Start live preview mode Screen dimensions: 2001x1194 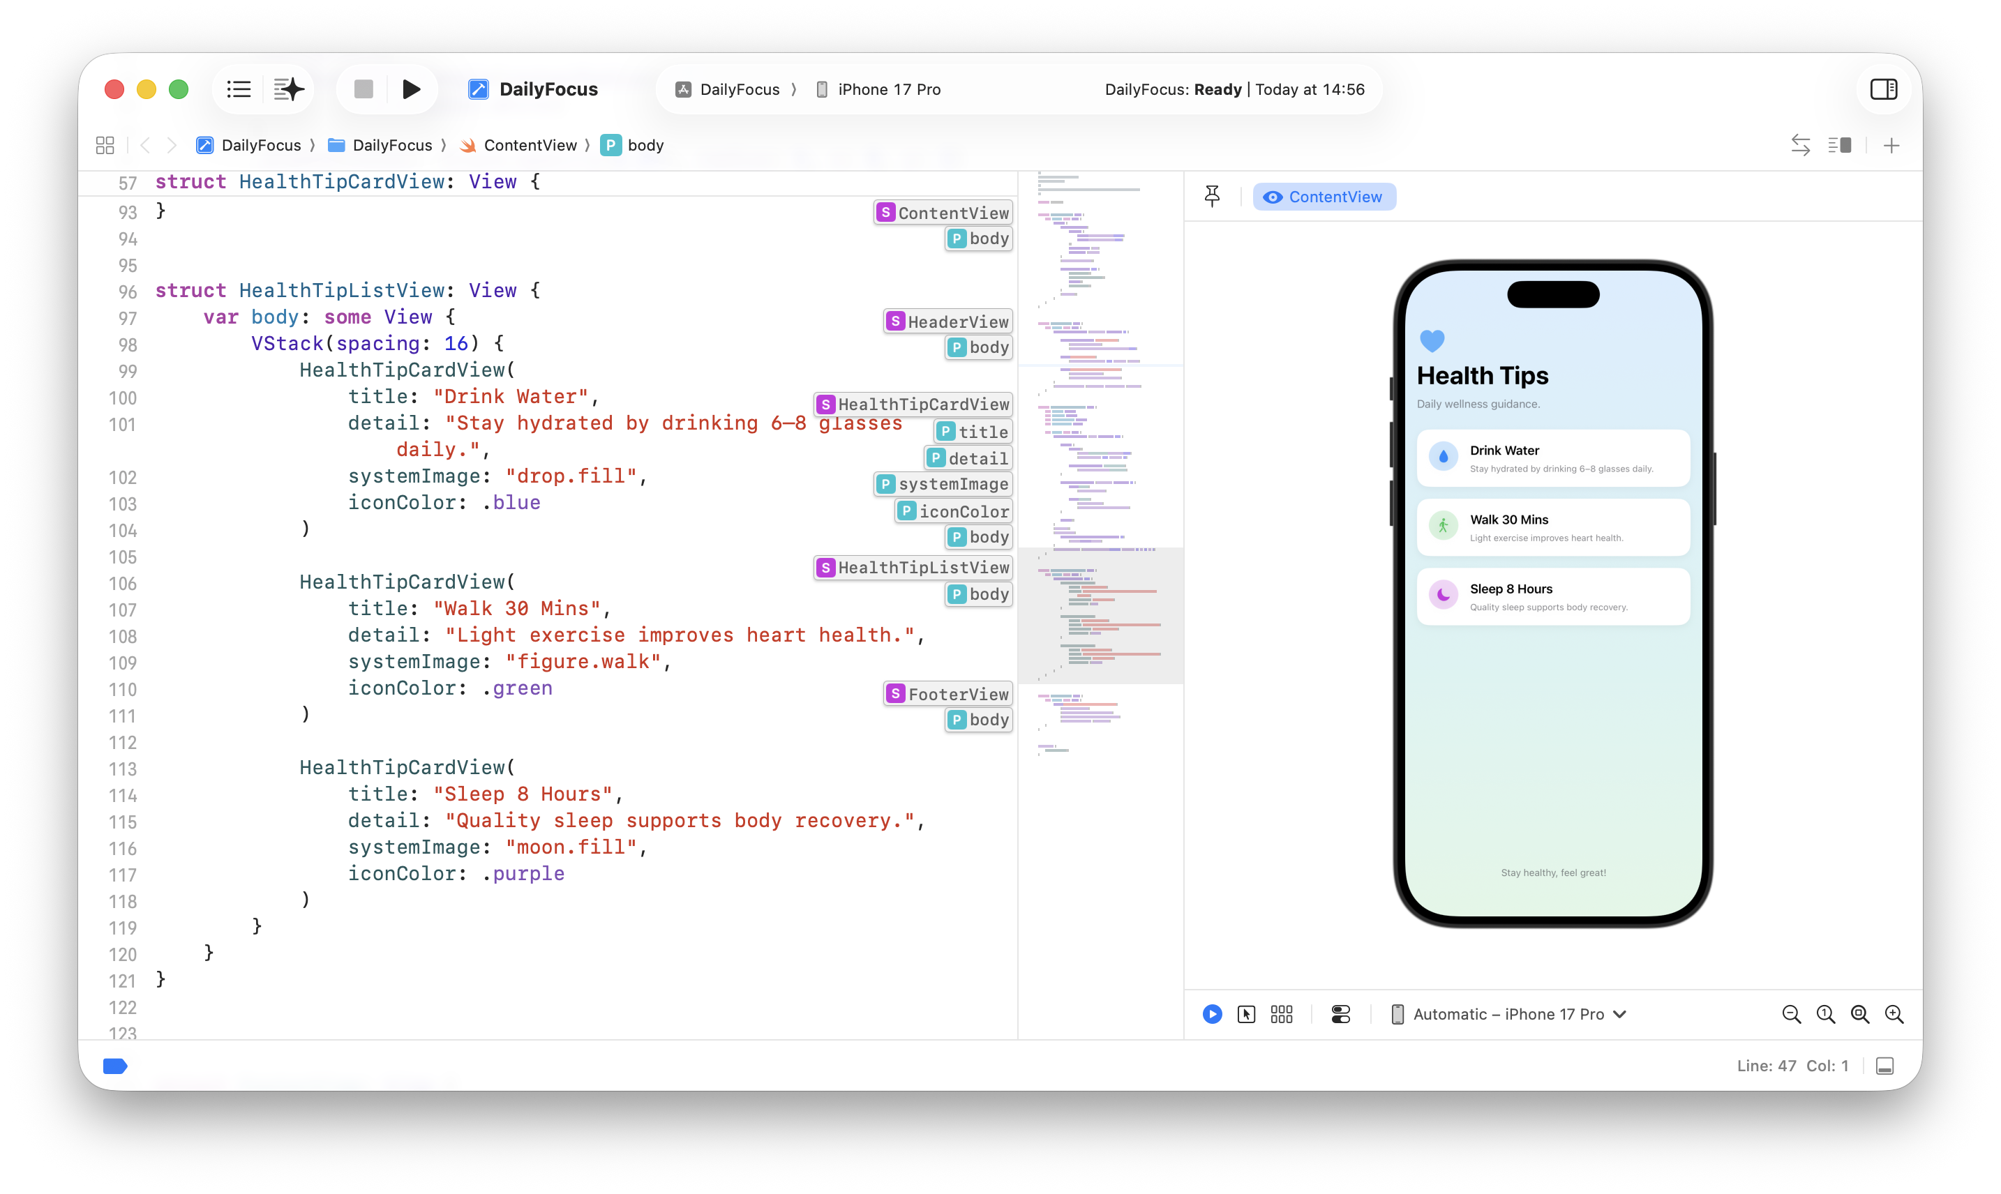1212,1015
